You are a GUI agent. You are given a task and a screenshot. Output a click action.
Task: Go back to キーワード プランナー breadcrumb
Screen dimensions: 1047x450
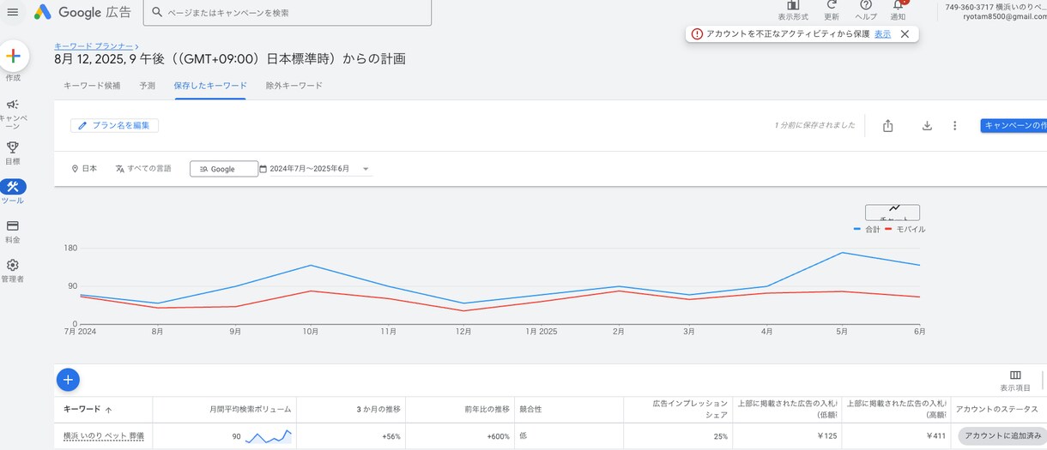(94, 45)
